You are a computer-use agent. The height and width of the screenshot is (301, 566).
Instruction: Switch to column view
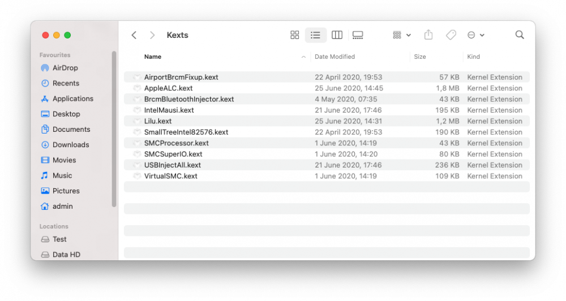(x=337, y=35)
